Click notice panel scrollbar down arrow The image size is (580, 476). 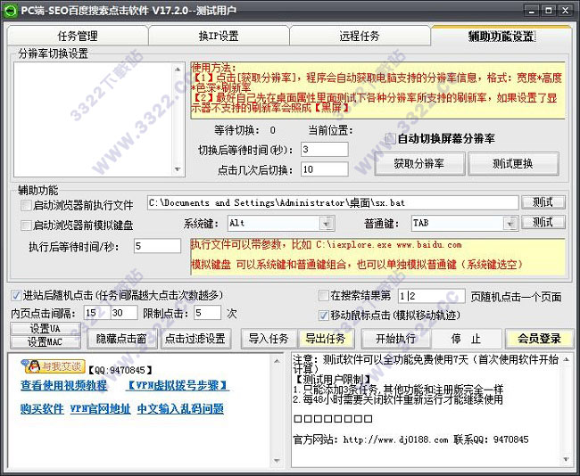567,460
